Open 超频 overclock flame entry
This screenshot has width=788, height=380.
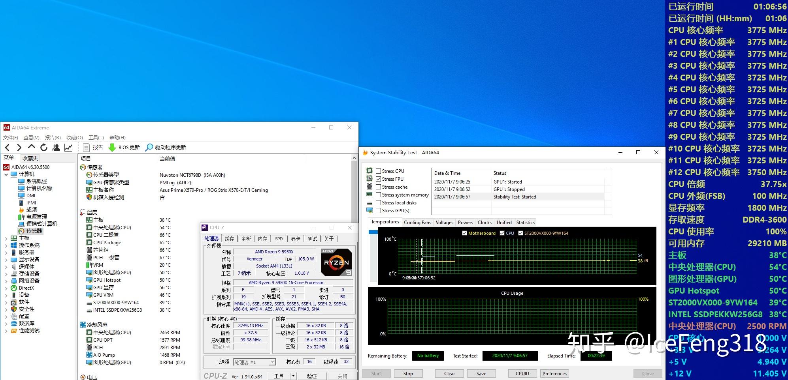(31, 210)
